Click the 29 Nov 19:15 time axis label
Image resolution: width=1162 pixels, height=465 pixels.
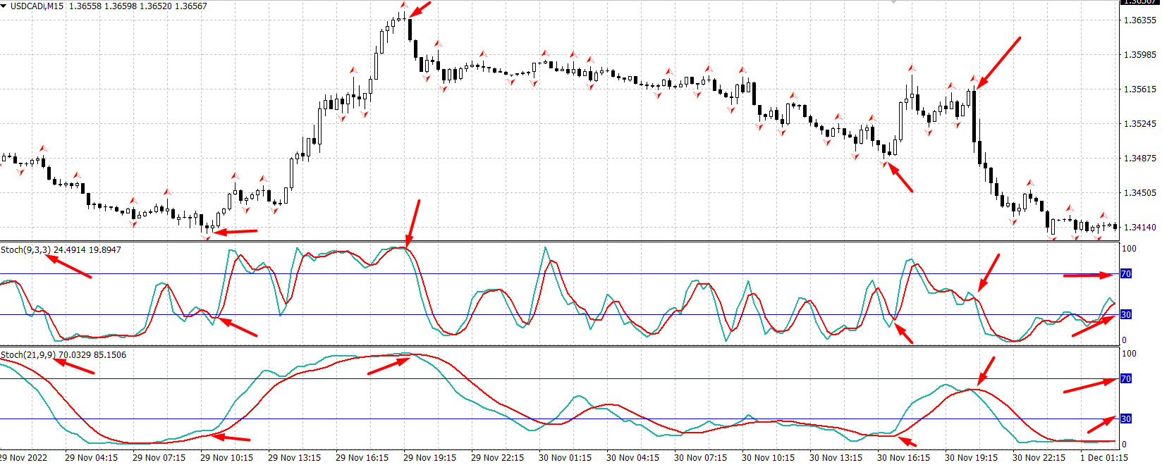coord(429,457)
